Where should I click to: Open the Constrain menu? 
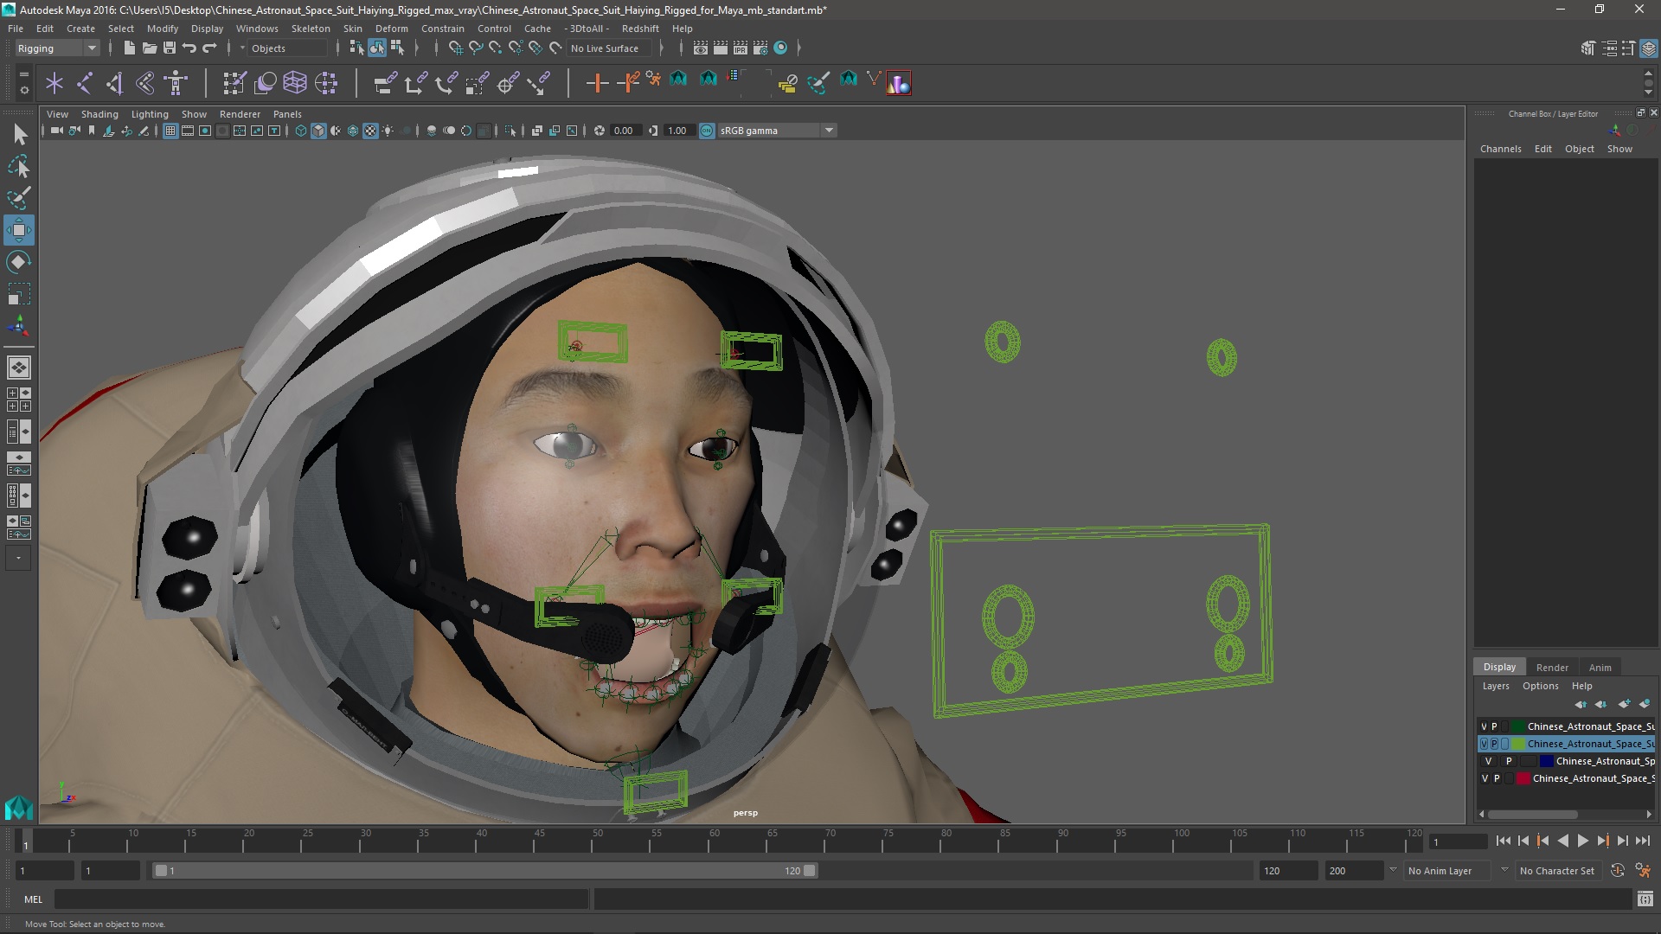[x=442, y=29]
